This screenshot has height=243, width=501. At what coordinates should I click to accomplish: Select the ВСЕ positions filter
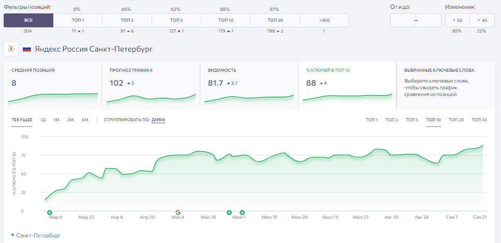coord(28,21)
